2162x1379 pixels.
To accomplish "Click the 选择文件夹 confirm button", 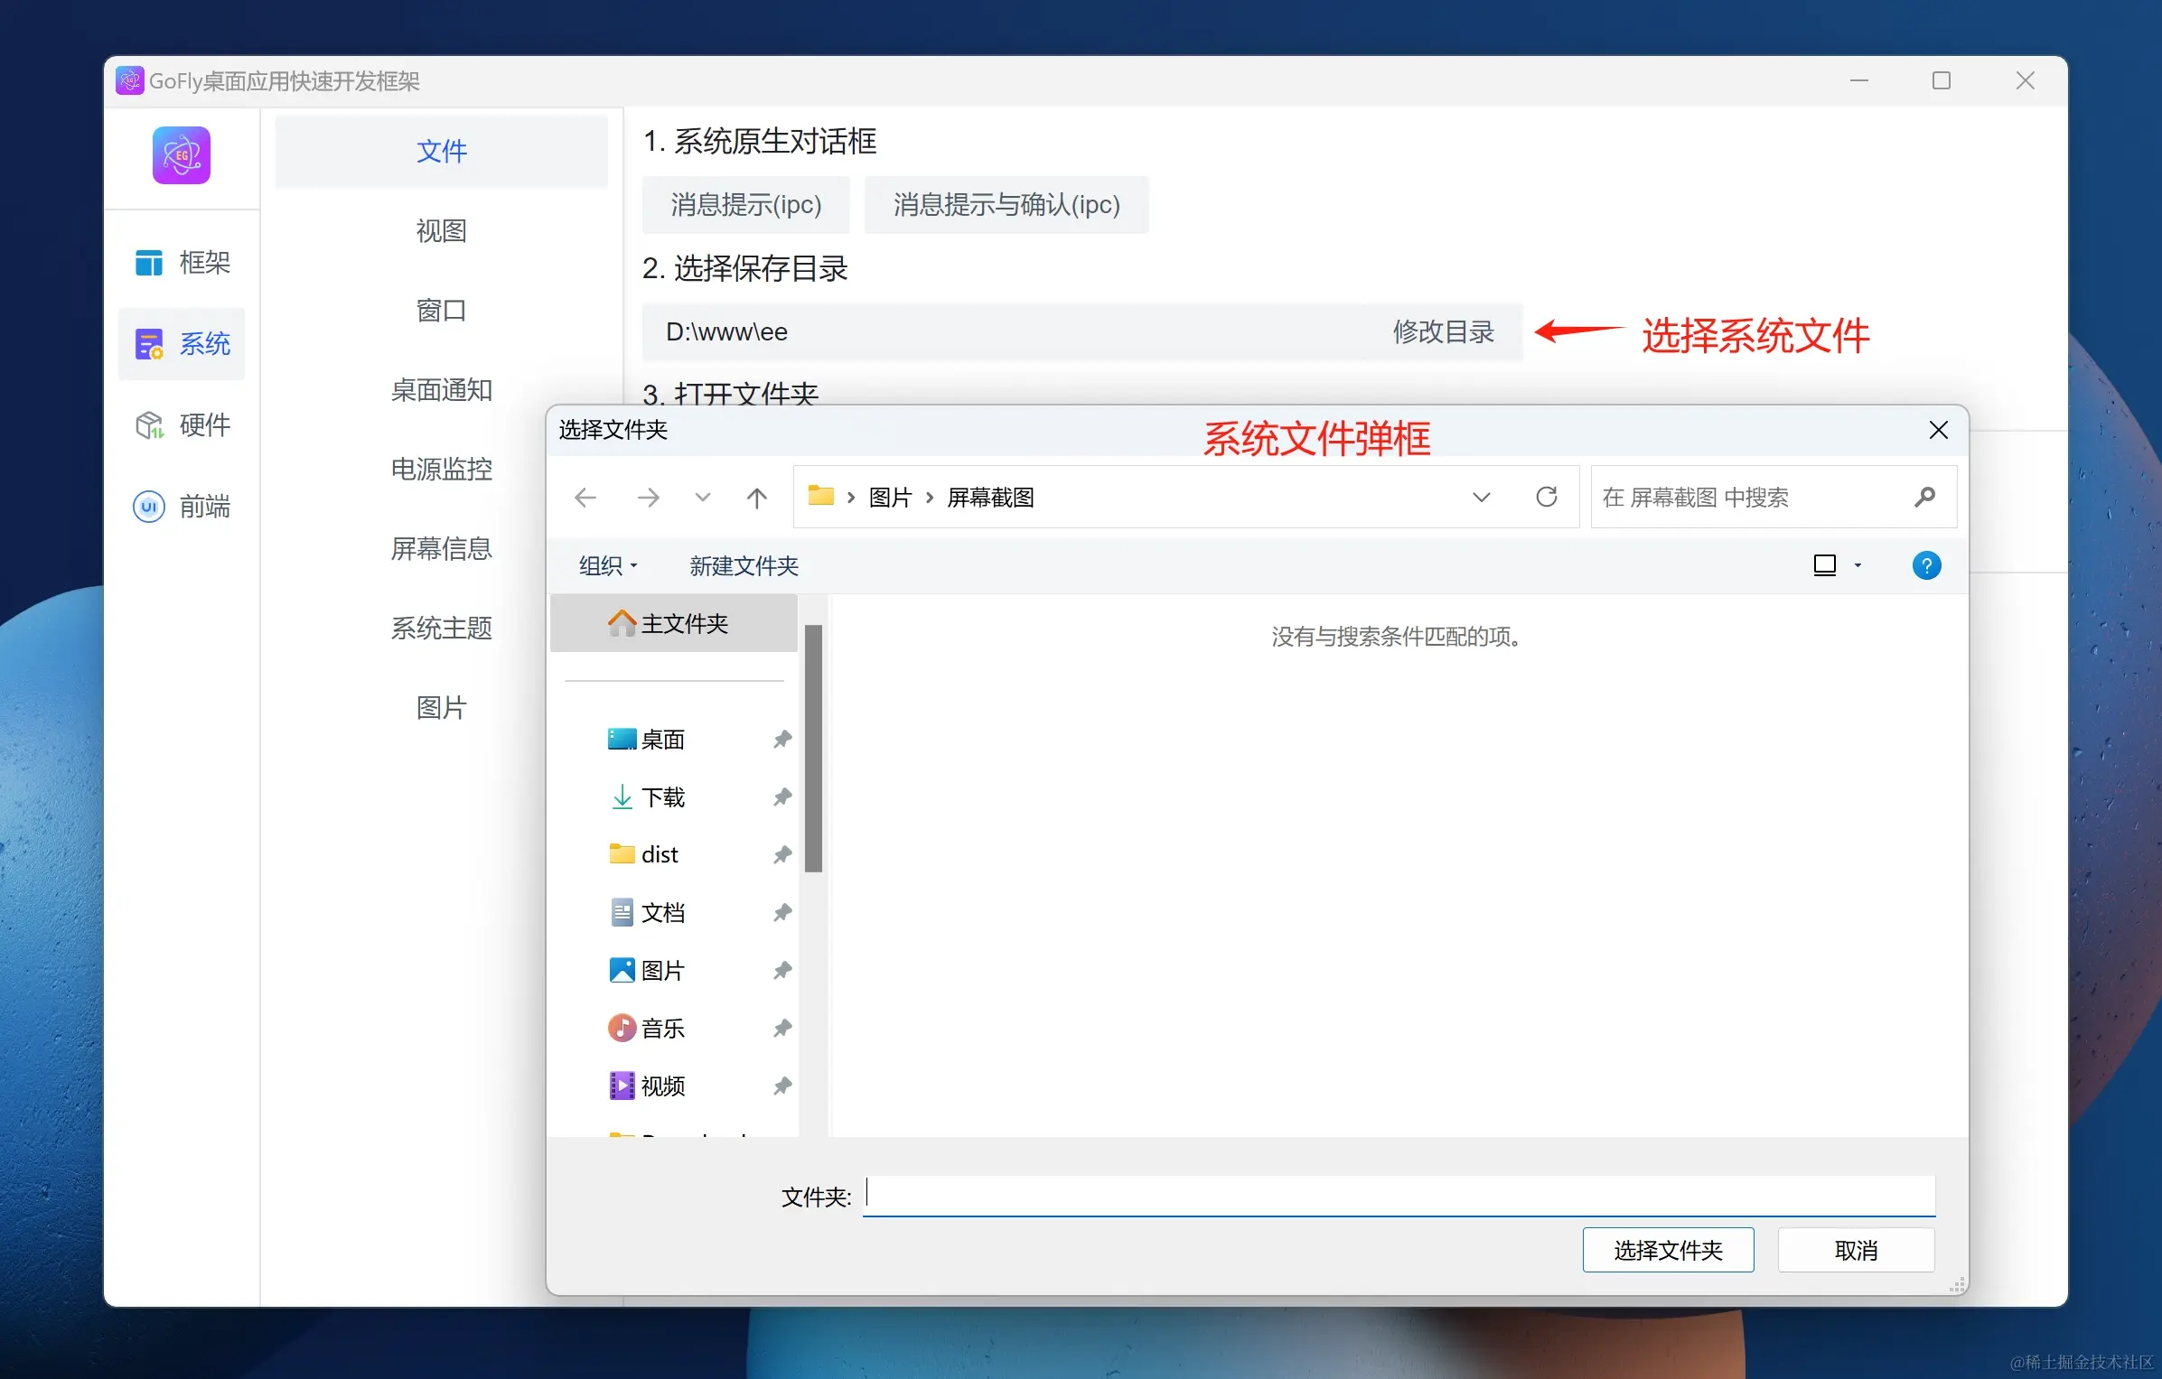I will 1667,1250.
